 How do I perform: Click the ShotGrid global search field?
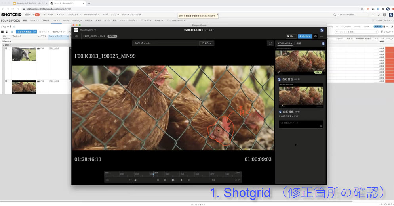(353, 15)
